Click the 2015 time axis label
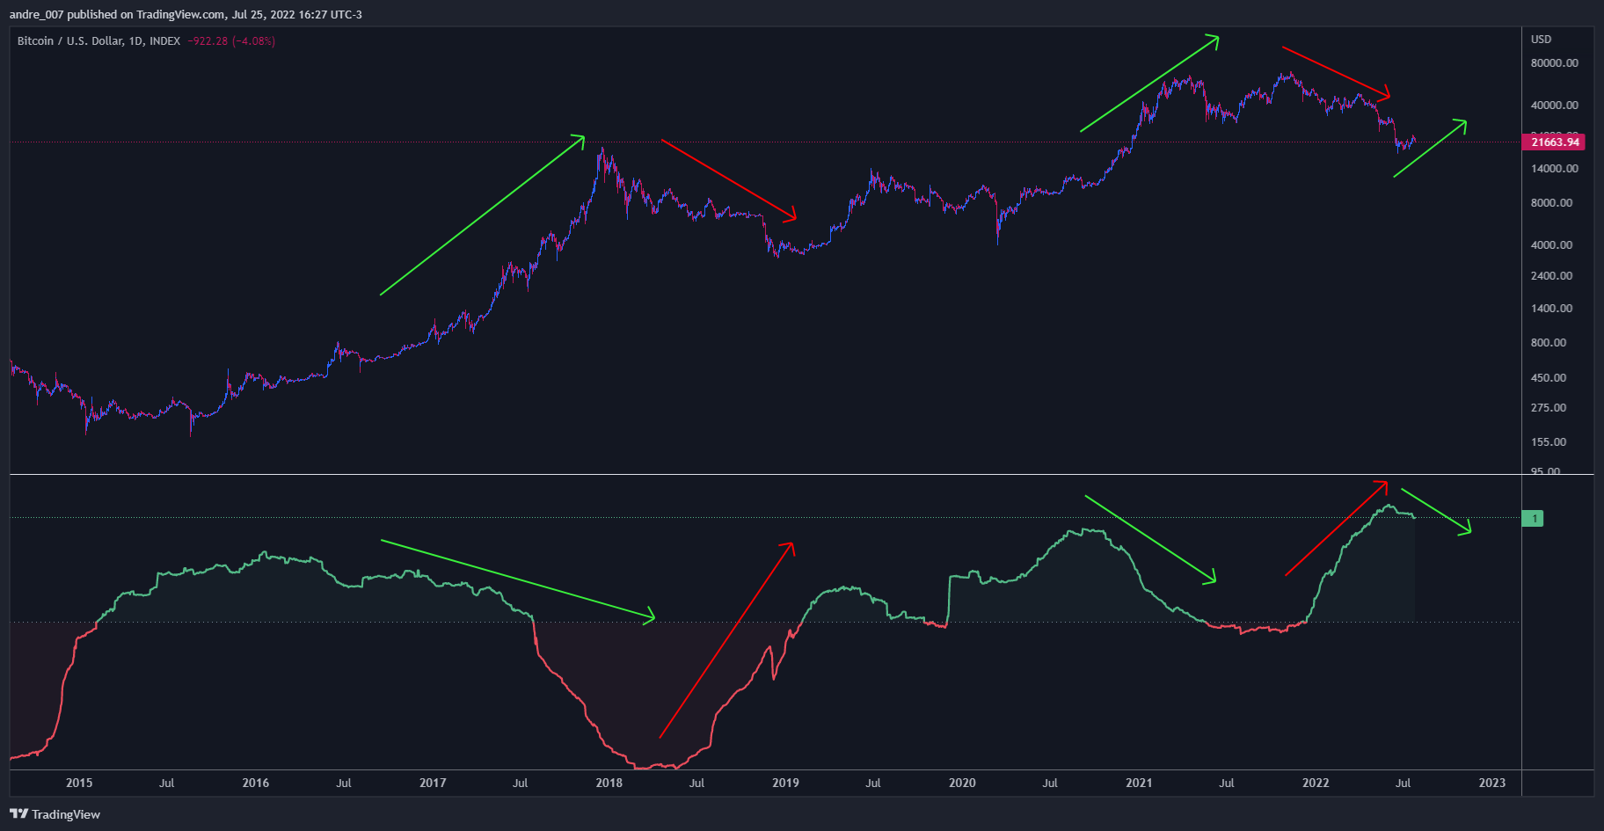The width and height of the screenshot is (1604, 831). tap(79, 783)
